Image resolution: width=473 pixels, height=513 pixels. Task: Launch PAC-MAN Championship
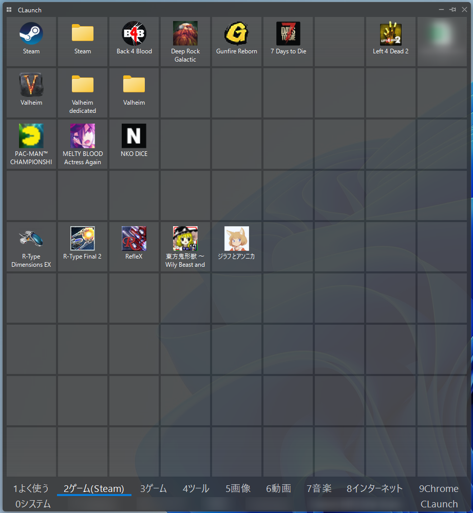(x=31, y=144)
